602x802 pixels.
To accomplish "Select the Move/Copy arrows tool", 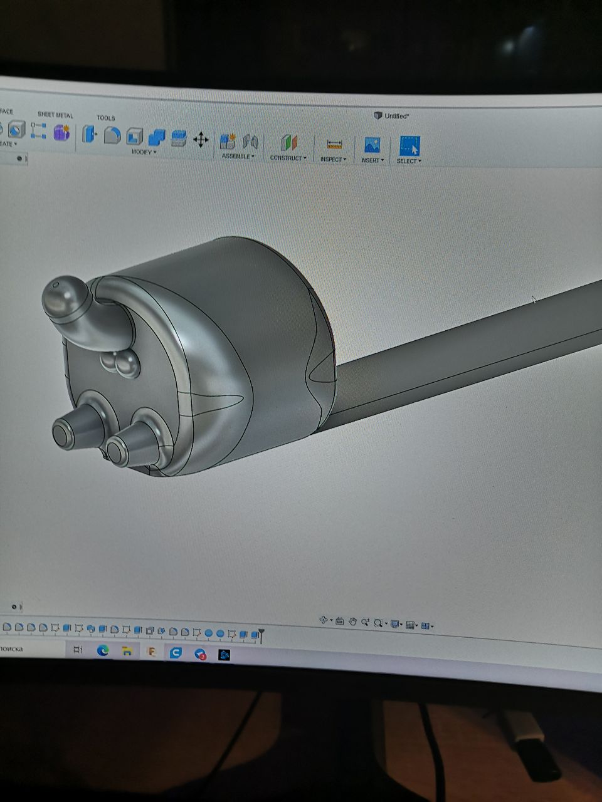I will point(201,139).
